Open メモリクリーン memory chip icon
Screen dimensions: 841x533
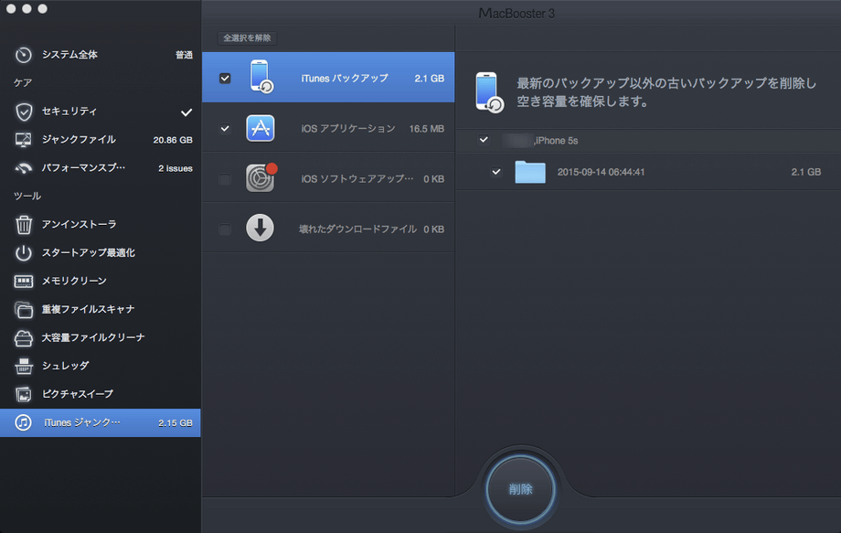(x=24, y=281)
